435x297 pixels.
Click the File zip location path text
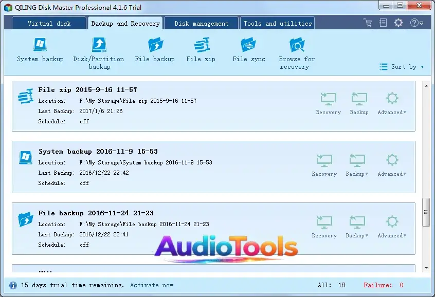coord(138,101)
